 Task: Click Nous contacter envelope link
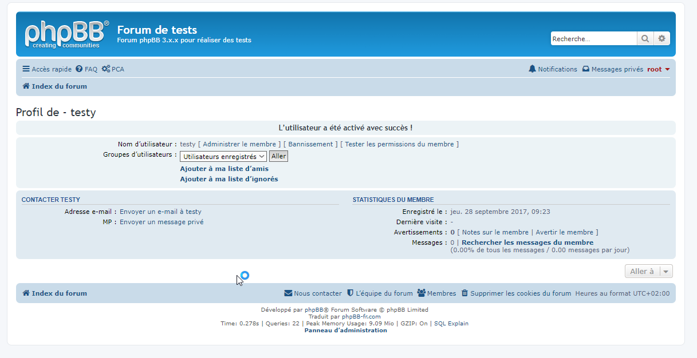click(x=313, y=293)
